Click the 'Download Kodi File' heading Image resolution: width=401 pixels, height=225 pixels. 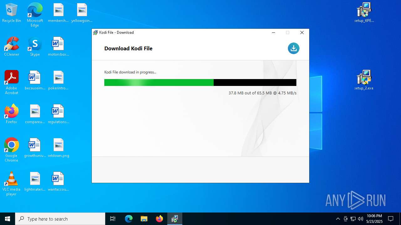[x=128, y=48]
